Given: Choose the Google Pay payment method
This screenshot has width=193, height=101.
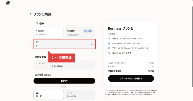Looking at the screenshot, I should 80,94.
